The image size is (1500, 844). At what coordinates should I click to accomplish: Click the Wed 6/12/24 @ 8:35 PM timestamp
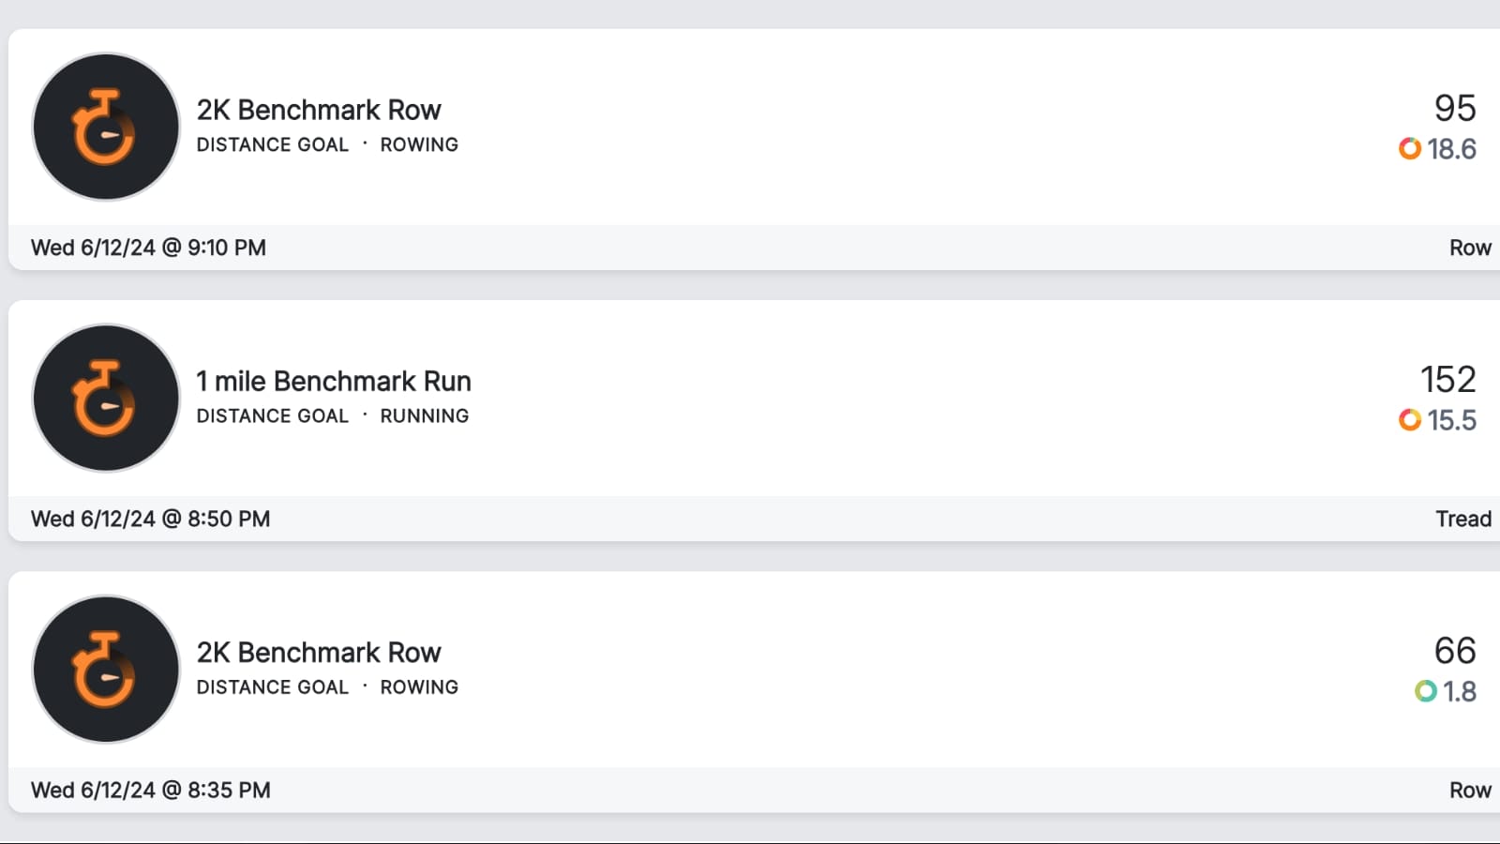[x=150, y=790]
